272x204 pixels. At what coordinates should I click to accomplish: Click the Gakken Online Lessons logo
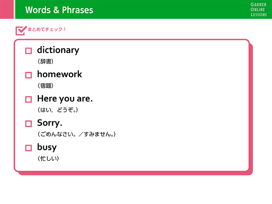tap(258, 10)
